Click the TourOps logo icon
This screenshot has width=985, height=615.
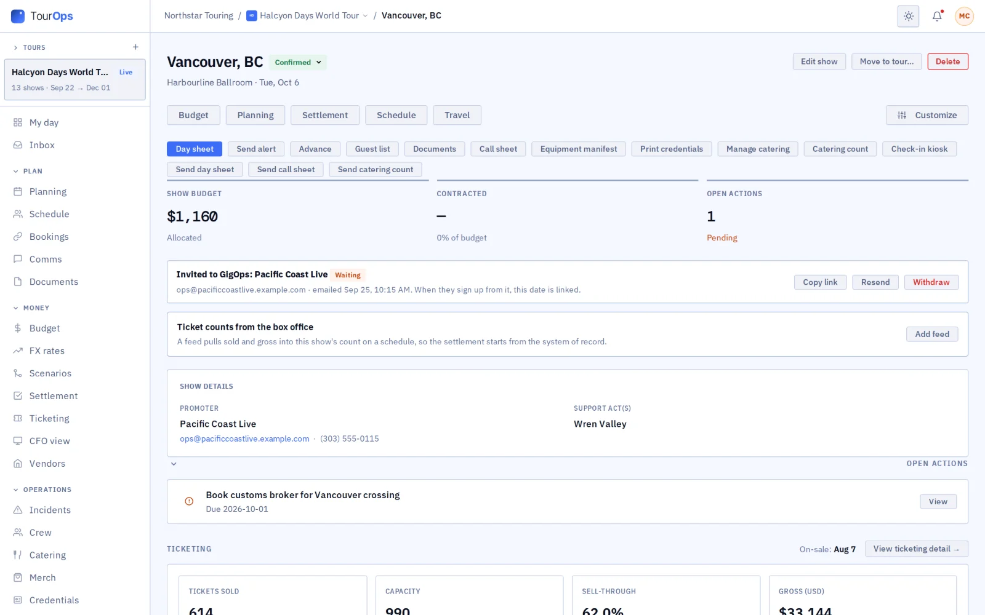point(18,16)
